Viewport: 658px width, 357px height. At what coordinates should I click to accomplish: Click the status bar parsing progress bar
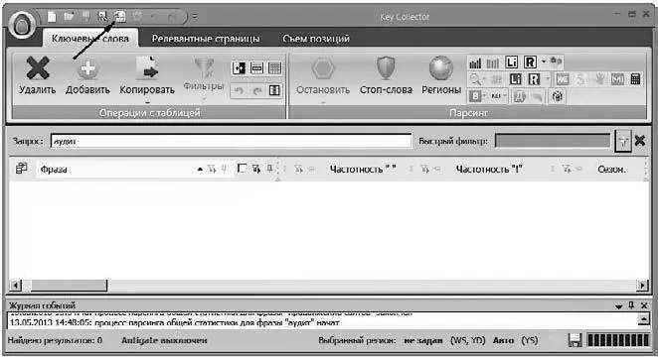pos(617,340)
